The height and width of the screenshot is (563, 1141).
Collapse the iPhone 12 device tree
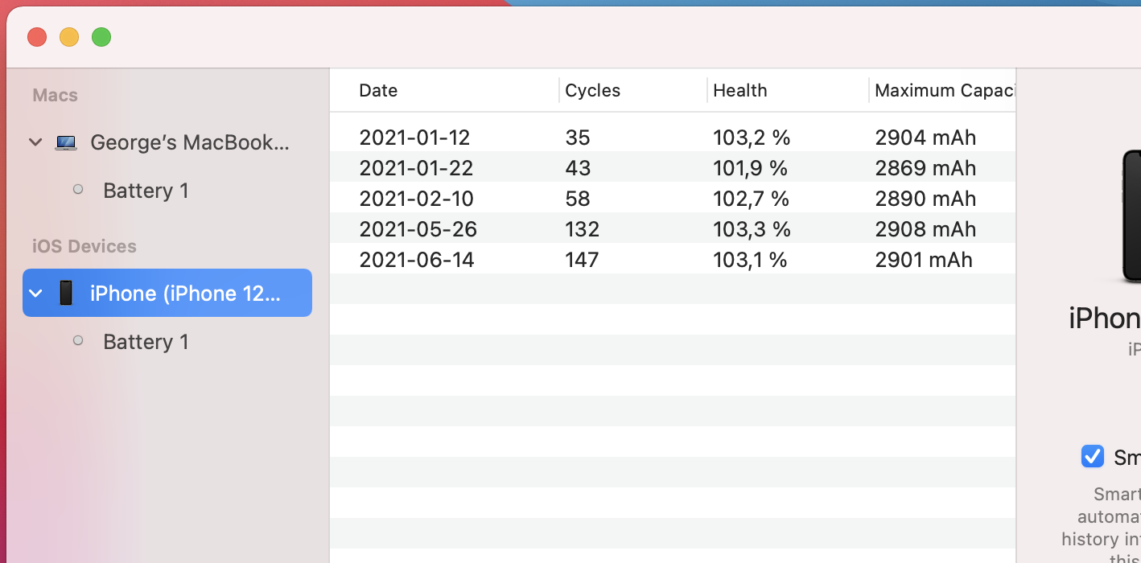(x=35, y=293)
